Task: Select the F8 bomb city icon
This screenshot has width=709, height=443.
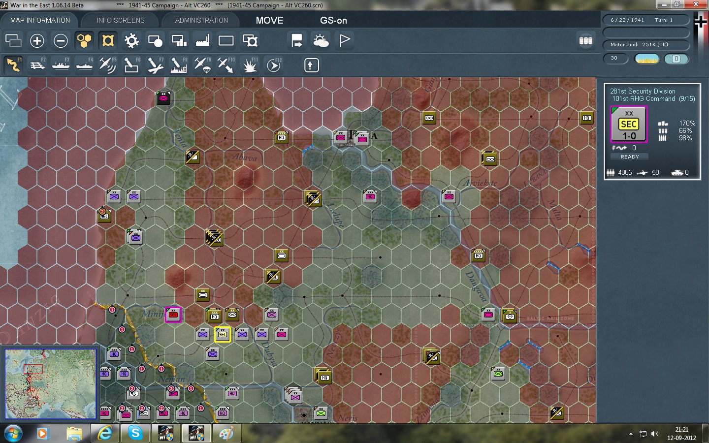Action: pyautogui.click(x=179, y=65)
